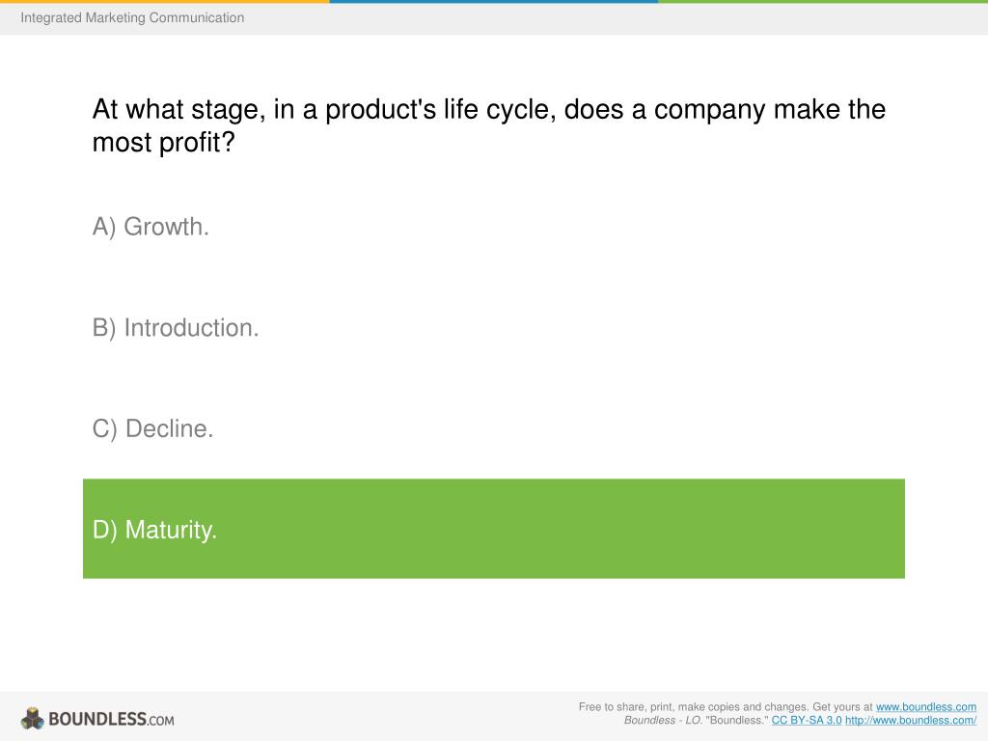This screenshot has height=741, width=988.
Task: Click the words "most profit?" in question
Action: tap(164, 143)
